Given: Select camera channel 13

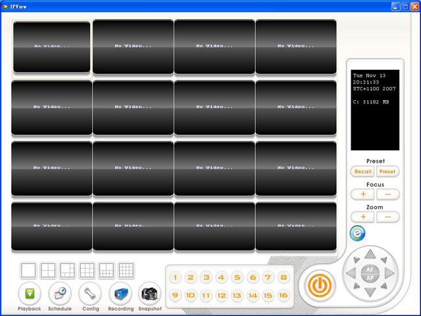Looking at the screenshot, I should (237, 296).
